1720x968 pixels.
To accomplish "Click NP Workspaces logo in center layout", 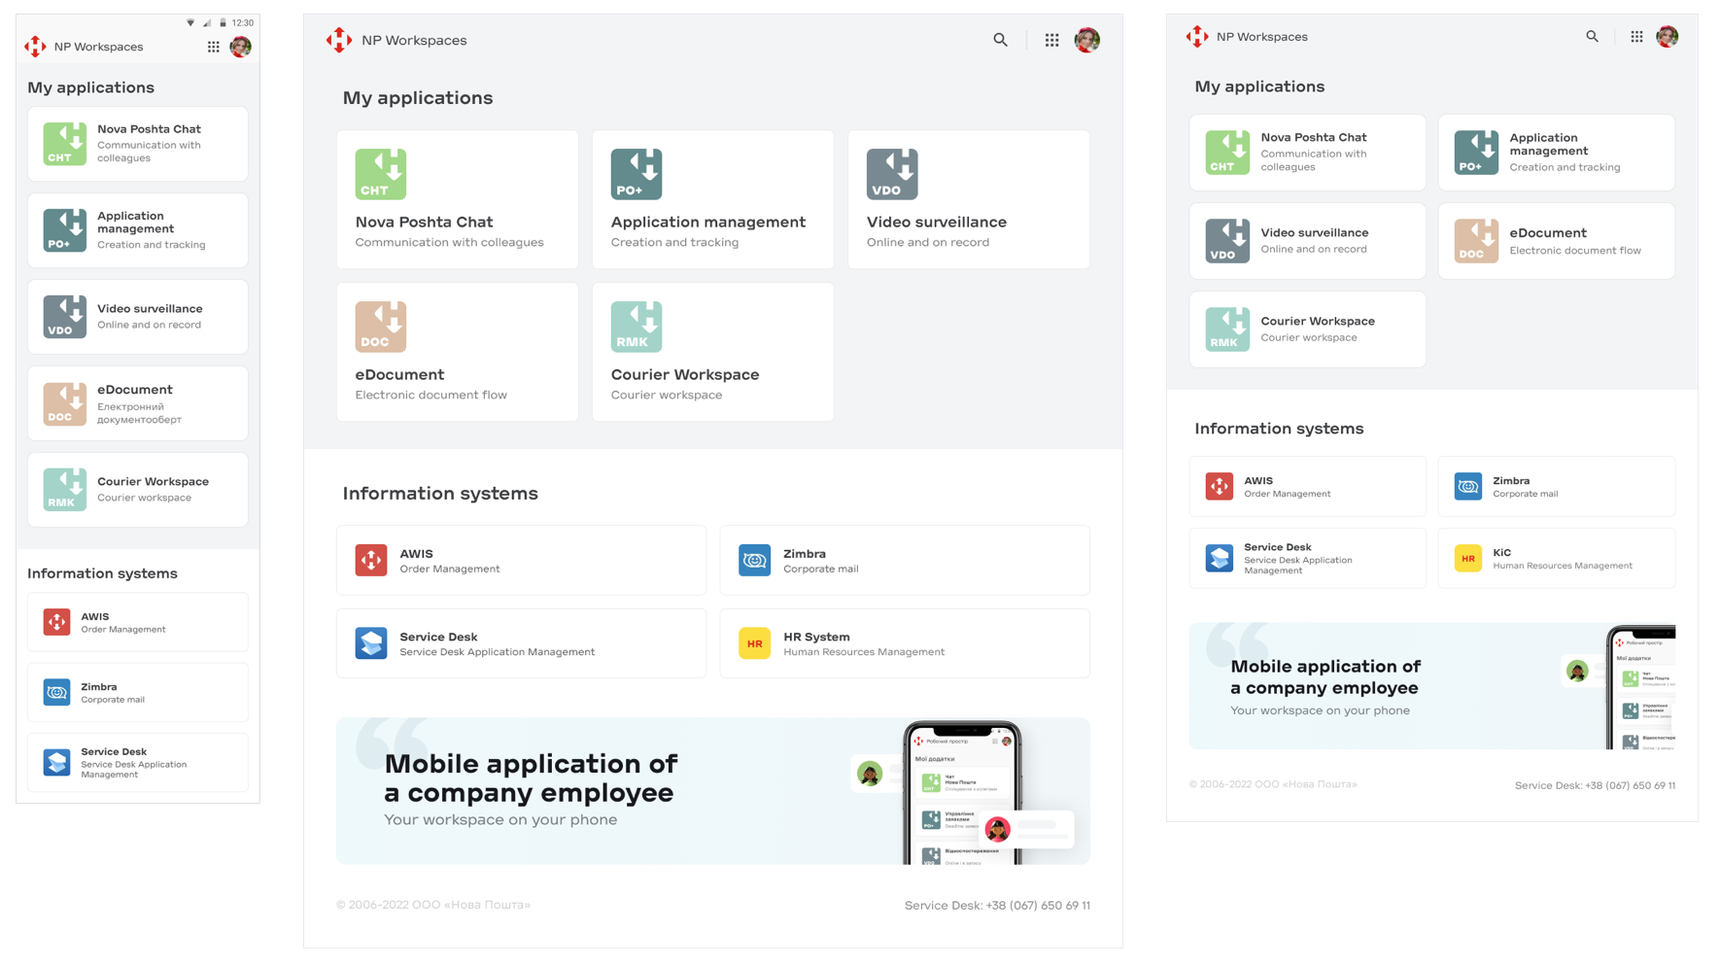I will point(339,40).
